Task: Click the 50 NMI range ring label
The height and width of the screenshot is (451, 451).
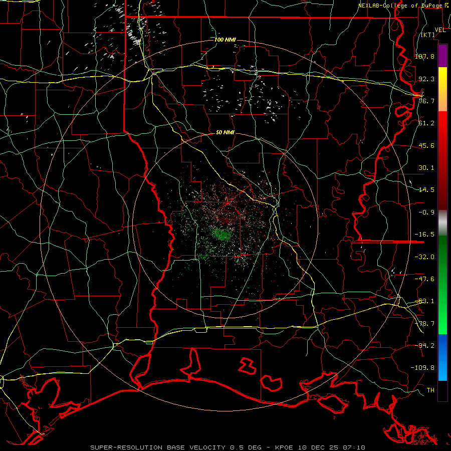Action: 225,132
